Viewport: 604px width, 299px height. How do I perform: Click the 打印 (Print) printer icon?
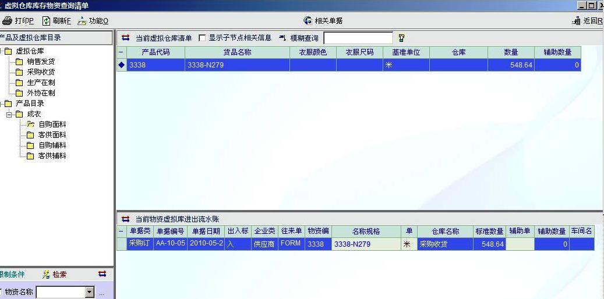tap(7, 21)
